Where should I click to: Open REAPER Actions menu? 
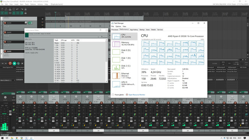point(40,4)
